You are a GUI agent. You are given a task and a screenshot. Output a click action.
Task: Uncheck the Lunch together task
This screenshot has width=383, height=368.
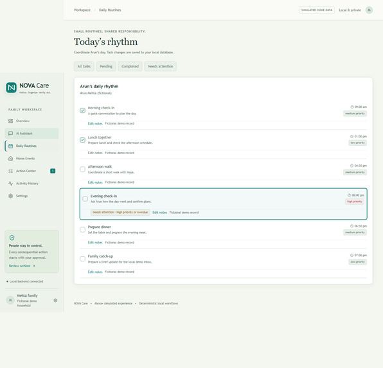[82, 140]
